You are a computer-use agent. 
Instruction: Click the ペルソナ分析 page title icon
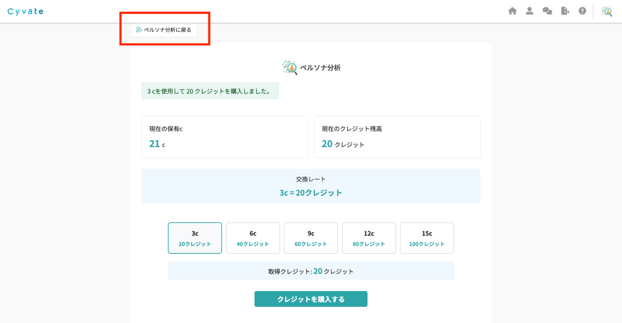click(289, 68)
